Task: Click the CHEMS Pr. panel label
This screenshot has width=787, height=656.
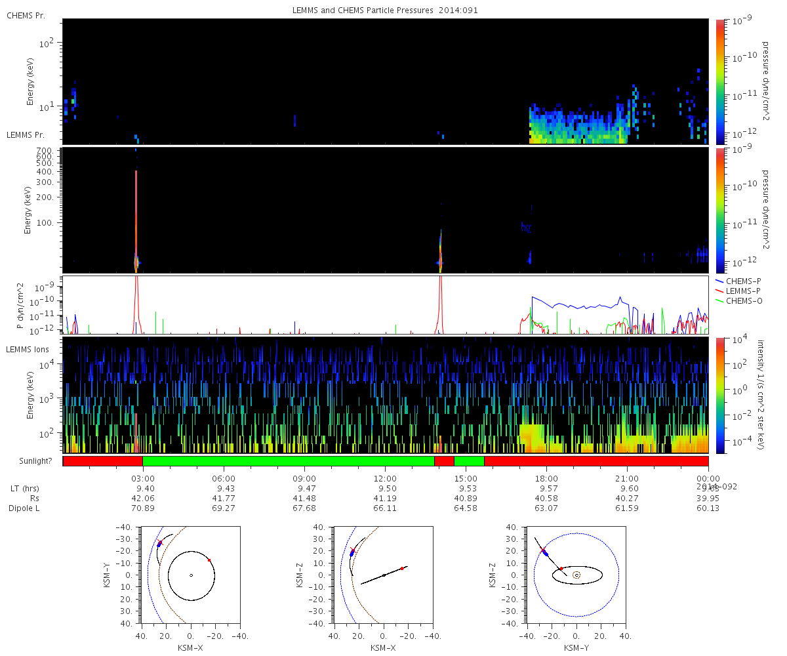Action: (26, 15)
